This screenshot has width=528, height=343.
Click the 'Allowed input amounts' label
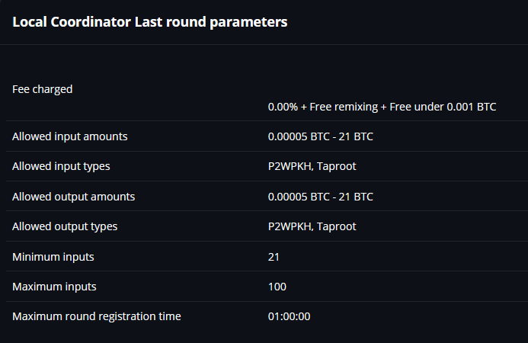point(70,136)
